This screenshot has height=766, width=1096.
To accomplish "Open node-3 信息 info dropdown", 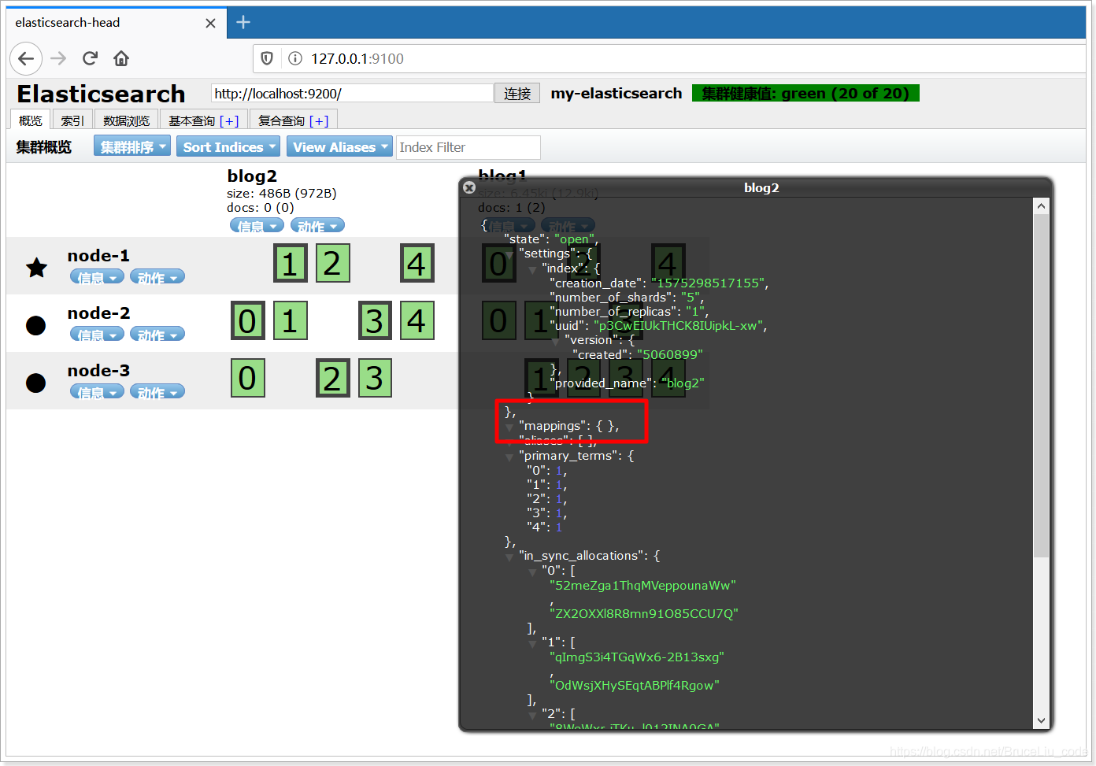I will pos(97,392).
